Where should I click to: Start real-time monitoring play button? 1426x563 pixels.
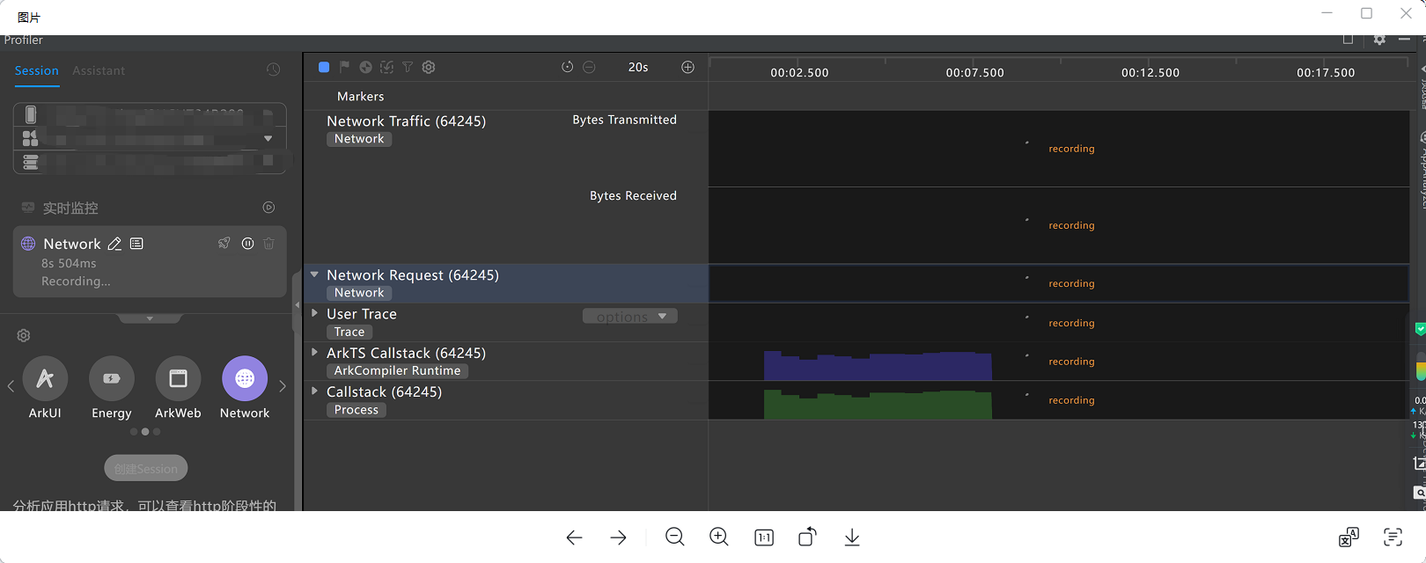tap(269, 208)
